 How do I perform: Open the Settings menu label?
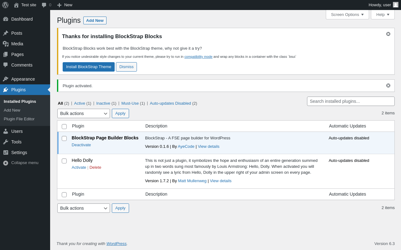(19, 152)
